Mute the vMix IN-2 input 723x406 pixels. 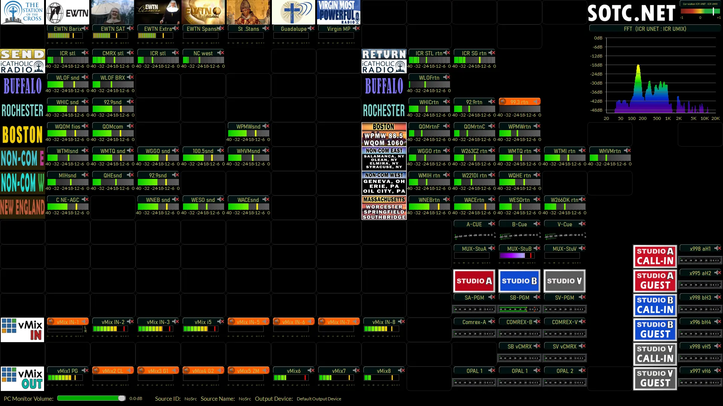tap(130, 322)
